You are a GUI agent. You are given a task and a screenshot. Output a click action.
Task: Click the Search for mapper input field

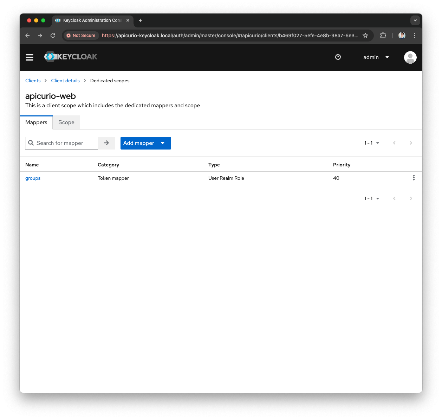tap(65, 143)
